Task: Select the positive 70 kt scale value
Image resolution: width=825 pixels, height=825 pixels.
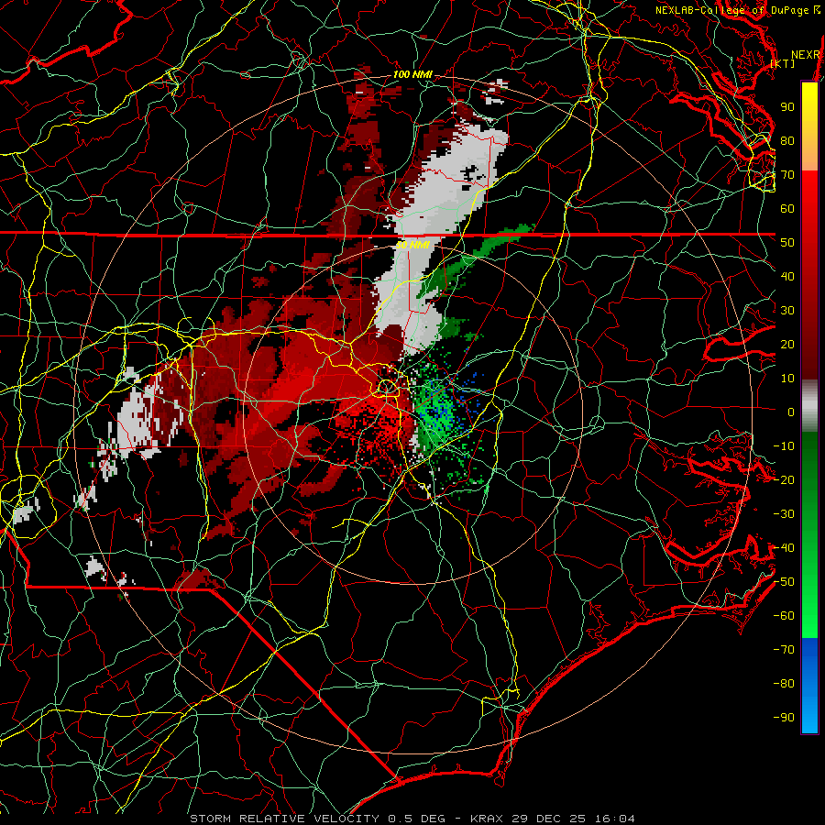Action: click(787, 175)
